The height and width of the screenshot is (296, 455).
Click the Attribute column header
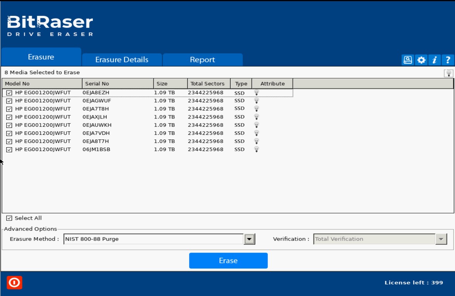272,84
